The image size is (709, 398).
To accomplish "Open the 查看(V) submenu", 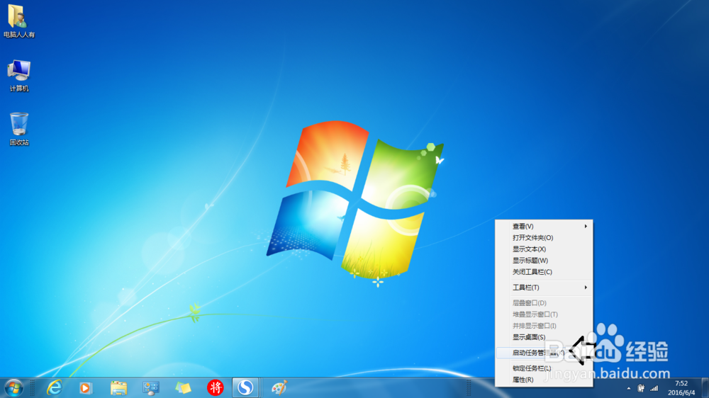I will [x=544, y=227].
